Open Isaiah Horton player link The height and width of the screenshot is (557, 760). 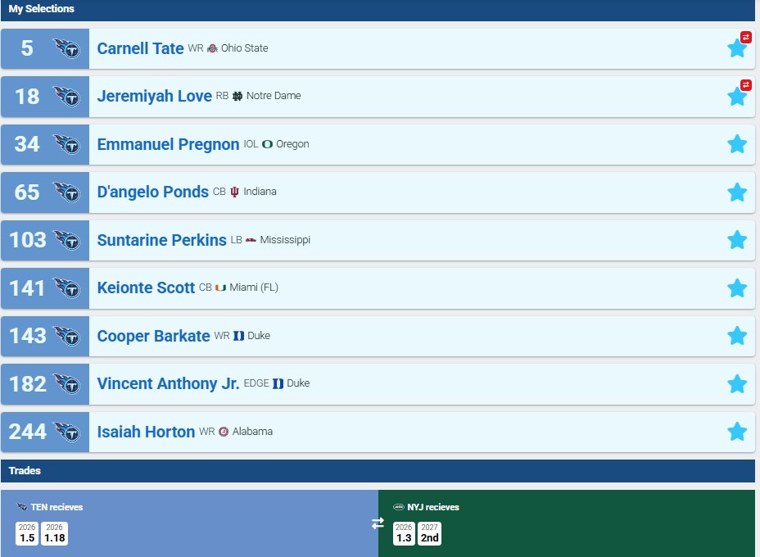pyautogui.click(x=146, y=432)
